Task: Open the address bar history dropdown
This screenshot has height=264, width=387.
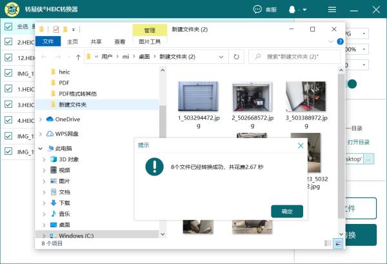Action: pos(221,57)
